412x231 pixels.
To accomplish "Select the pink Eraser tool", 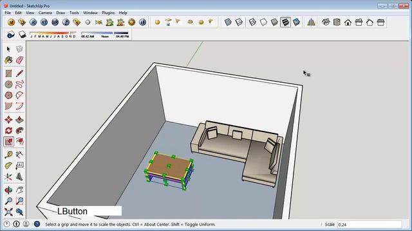I will (x=19, y=60).
